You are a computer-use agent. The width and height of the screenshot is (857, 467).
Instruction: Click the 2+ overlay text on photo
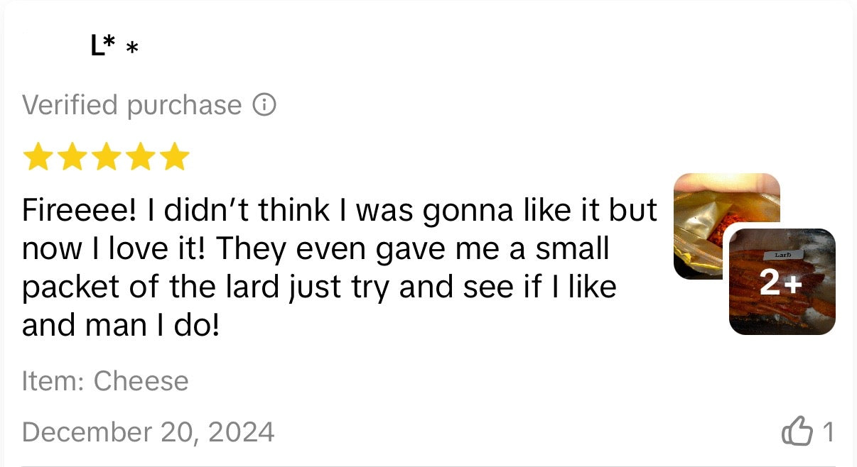point(781,284)
